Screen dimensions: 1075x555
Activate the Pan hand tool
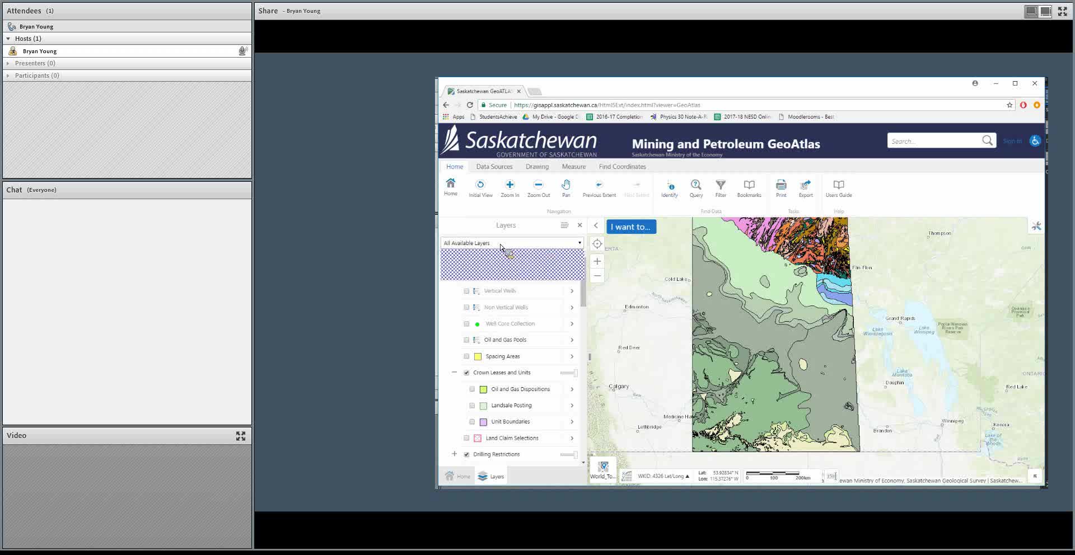tap(566, 189)
